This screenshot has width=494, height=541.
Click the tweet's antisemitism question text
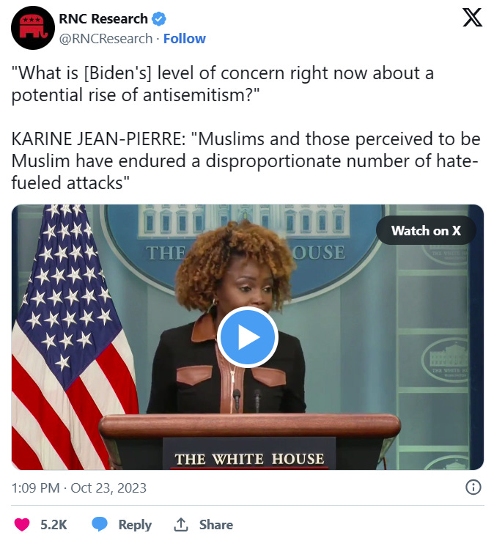(x=223, y=84)
